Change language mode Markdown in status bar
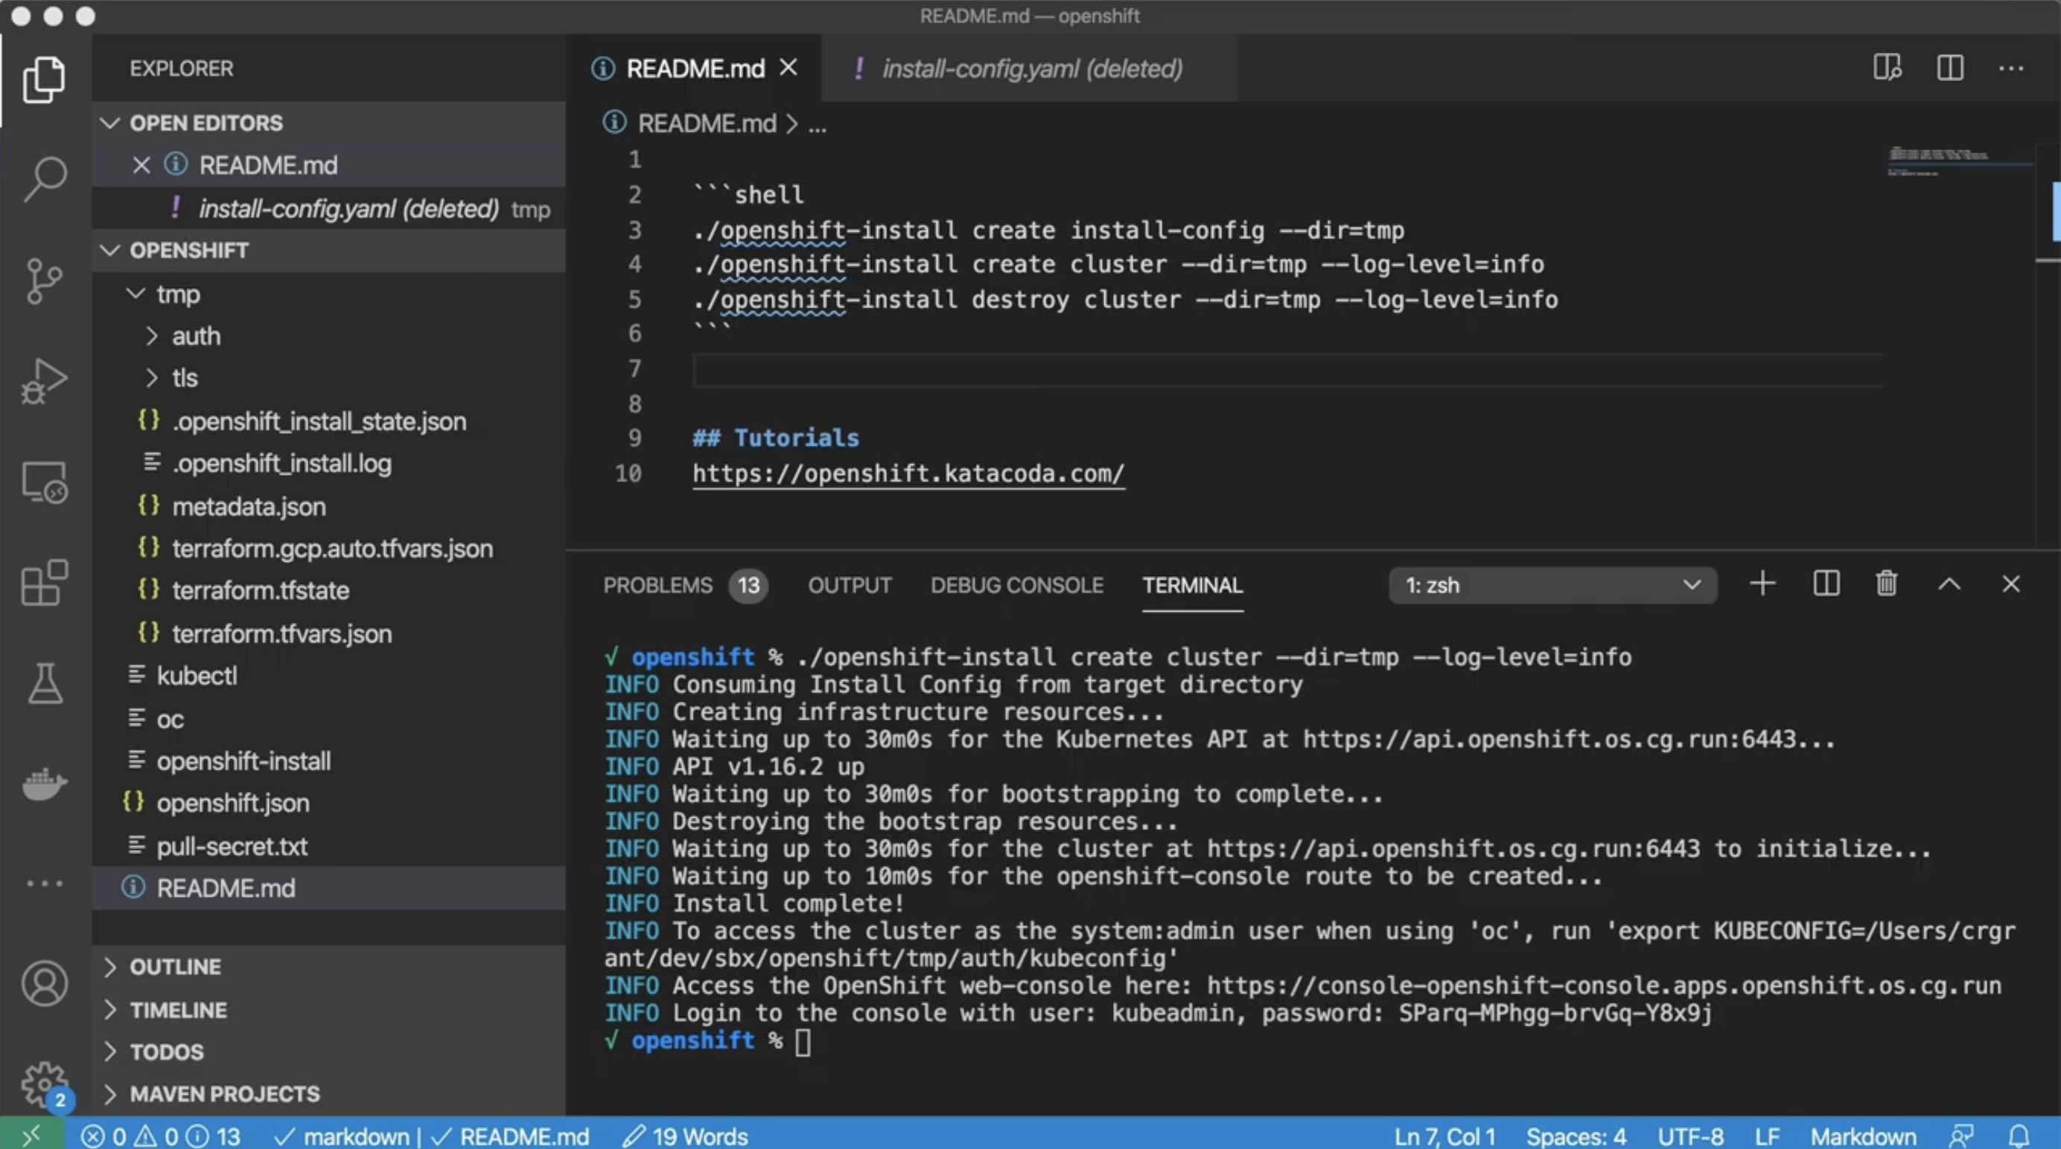This screenshot has width=2061, height=1149. click(1864, 1136)
